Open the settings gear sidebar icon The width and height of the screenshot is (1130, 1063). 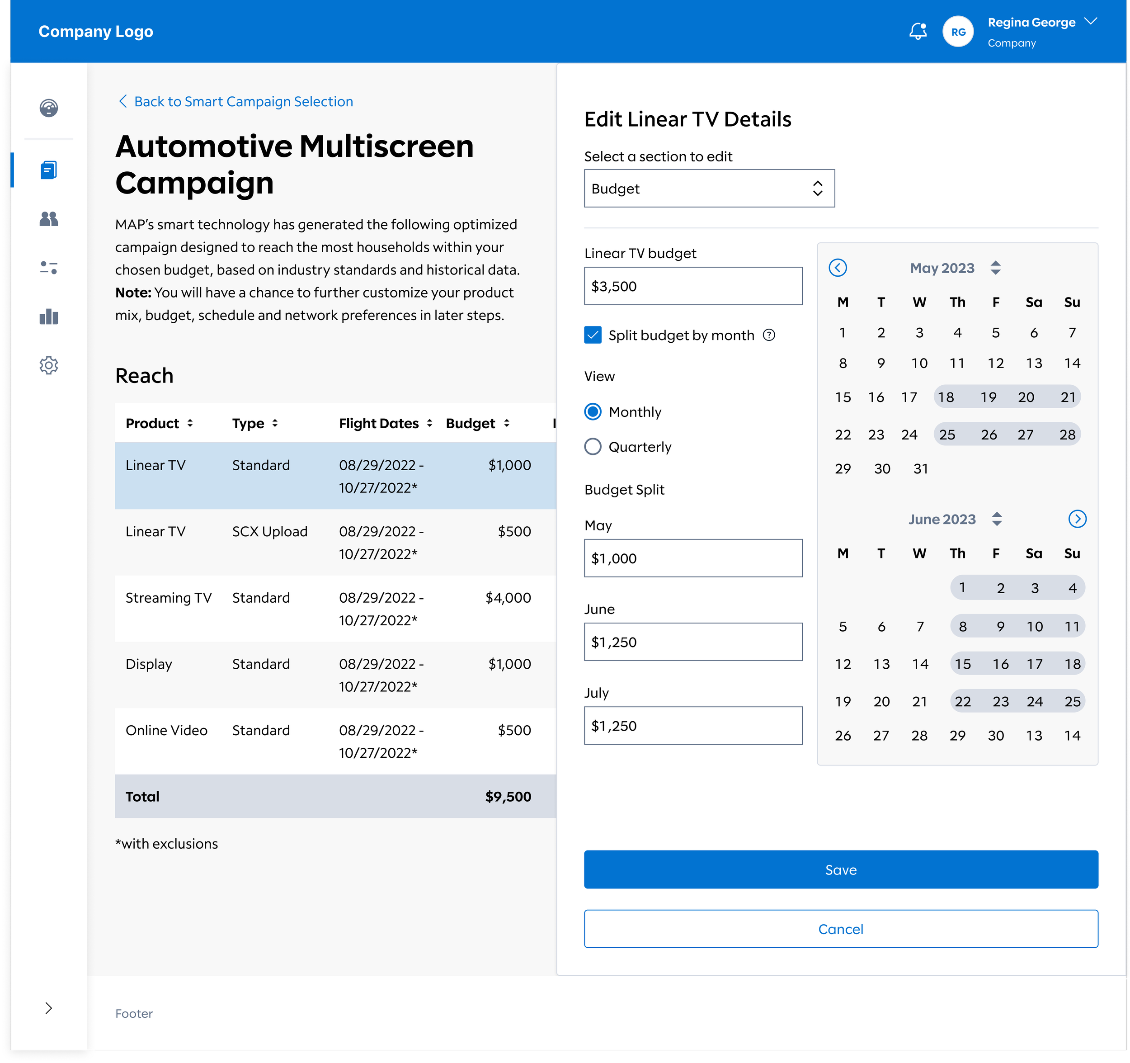[49, 365]
